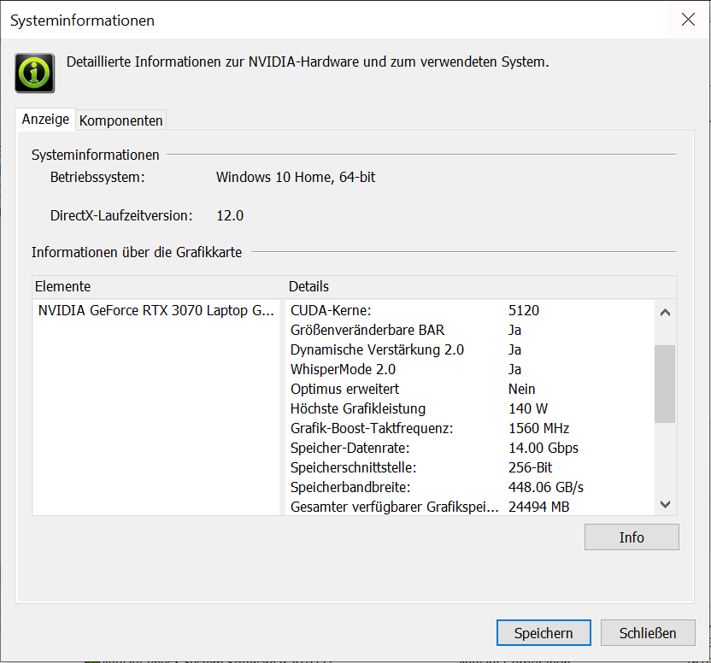Select the Größenveränderbare BAR row
Image resolution: width=711 pixels, height=663 pixels.
(x=470, y=330)
